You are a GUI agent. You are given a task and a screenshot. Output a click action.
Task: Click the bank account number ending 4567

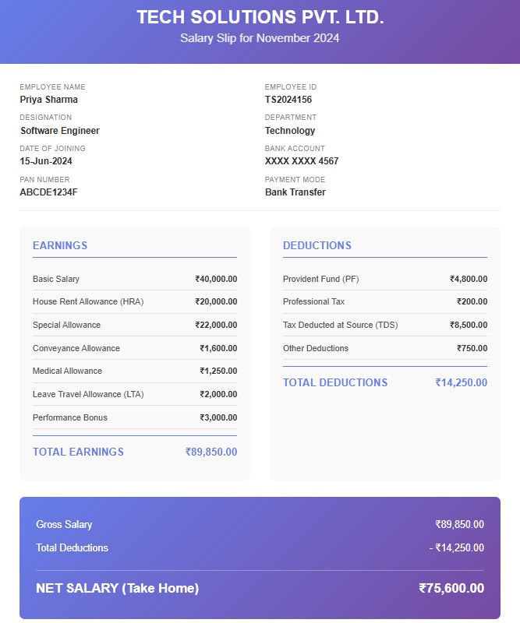click(x=301, y=161)
